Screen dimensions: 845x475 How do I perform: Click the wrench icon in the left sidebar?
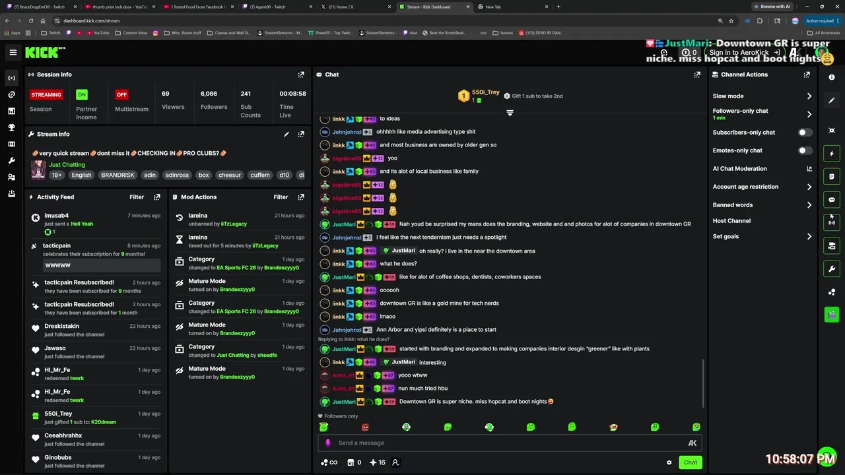11,160
